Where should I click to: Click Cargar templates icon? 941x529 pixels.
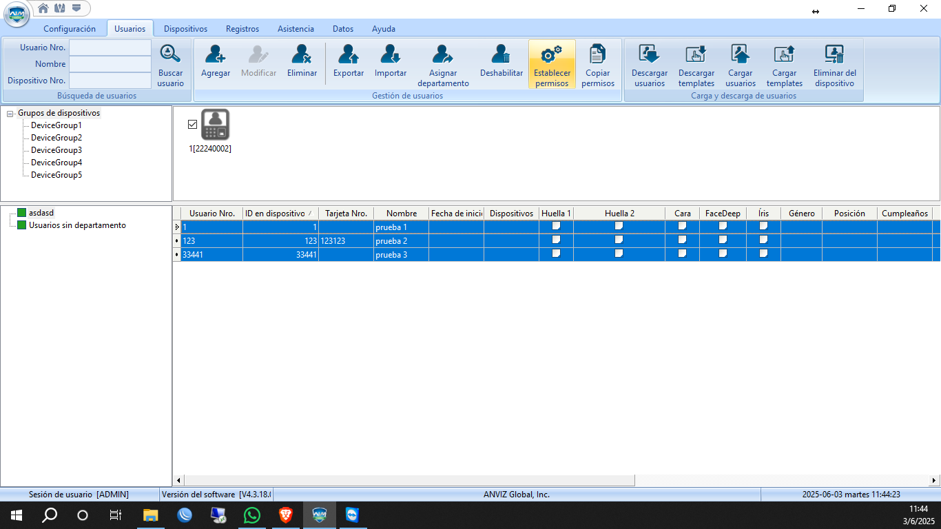tap(785, 54)
